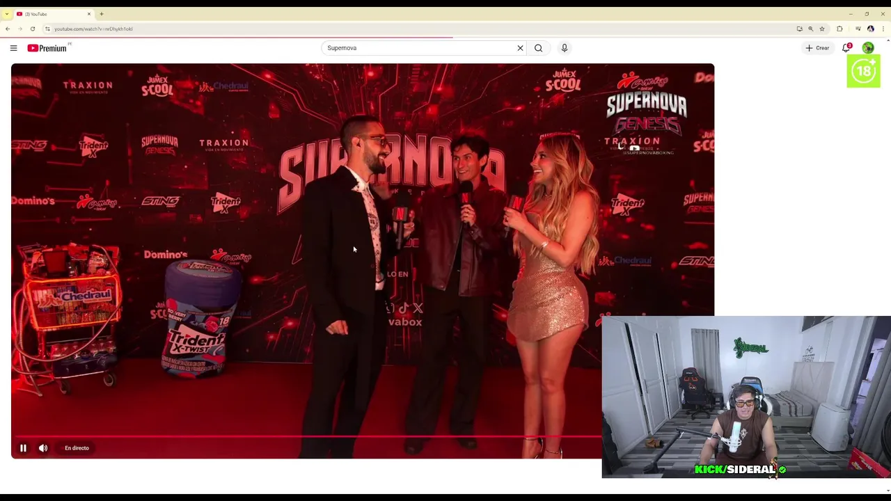Viewport: 891px width, 501px height.
Task: Reload the current page
Action: tap(33, 29)
